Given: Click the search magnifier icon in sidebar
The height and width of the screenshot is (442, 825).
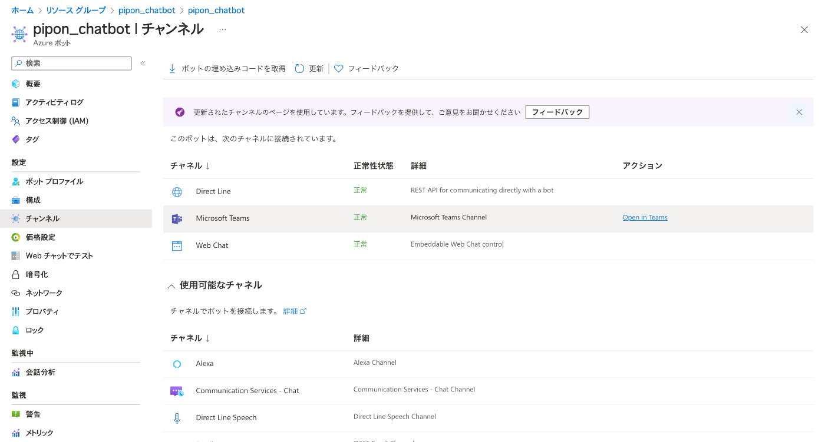Looking at the screenshot, I should pos(19,63).
